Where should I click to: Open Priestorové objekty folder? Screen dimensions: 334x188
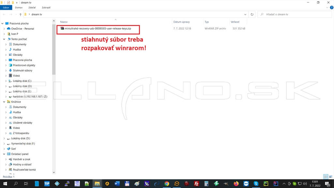click(x=24, y=65)
